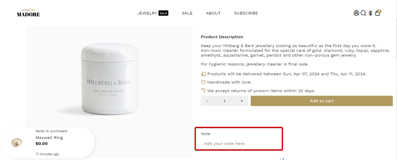This screenshot has width=397, height=160.
Task: Click the search magnifier icon
Action: pos(363,13)
